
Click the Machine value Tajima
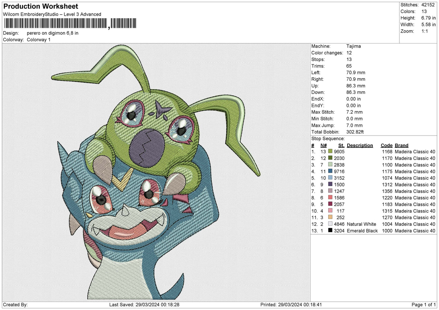pyautogui.click(x=354, y=46)
